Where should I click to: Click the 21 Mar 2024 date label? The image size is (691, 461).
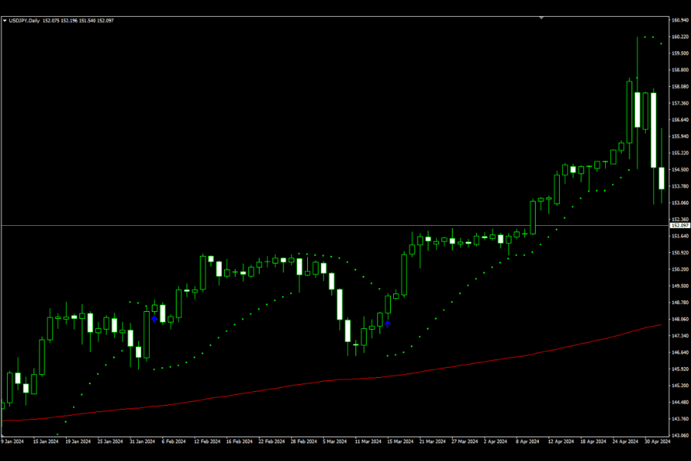(432, 442)
